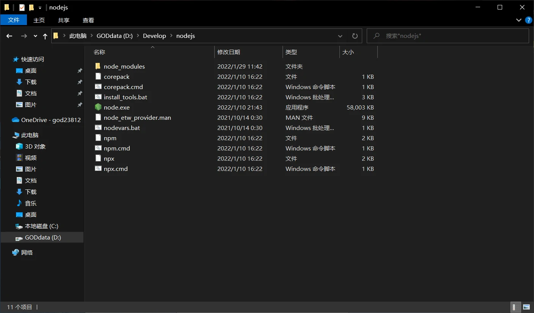Viewport: 534px width, 313px height.
Task: Click the OneDrive cloud icon
Action: coord(16,120)
